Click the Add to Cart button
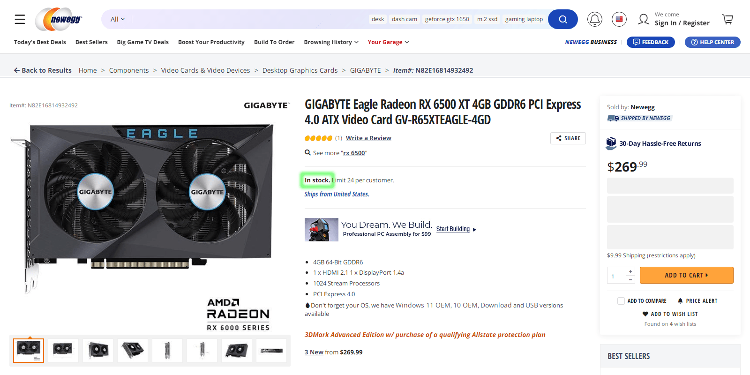750x375 pixels. click(686, 275)
